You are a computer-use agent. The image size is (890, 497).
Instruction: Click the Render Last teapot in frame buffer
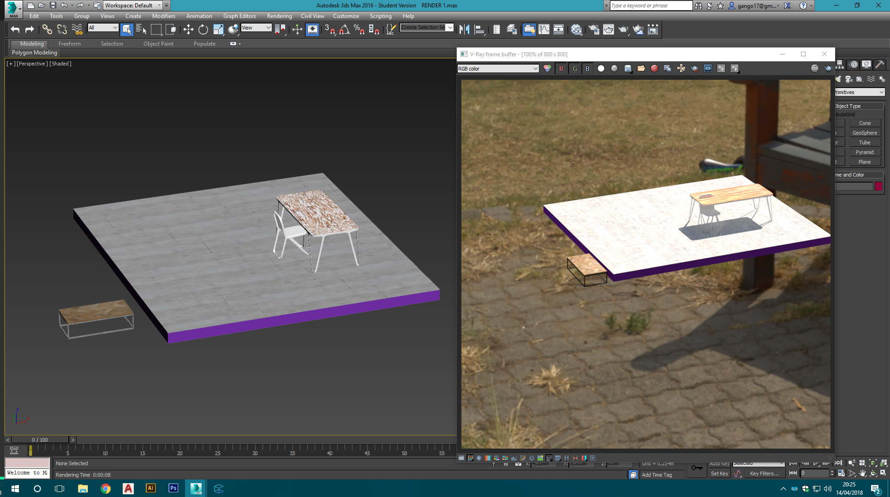(x=828, y=68)
